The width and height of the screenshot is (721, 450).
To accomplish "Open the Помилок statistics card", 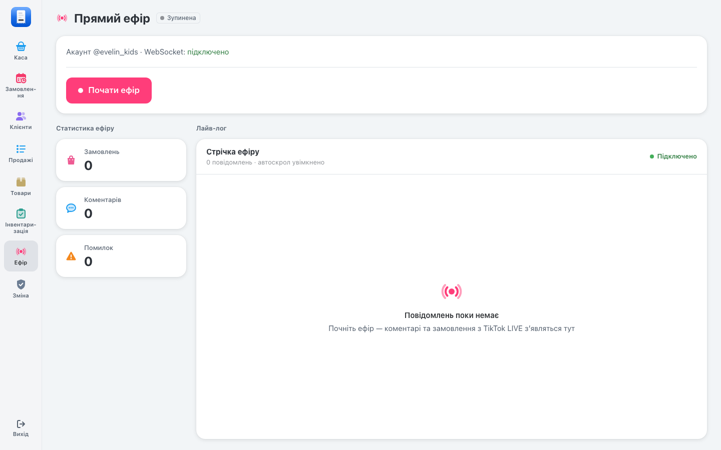I will (121, 256).
